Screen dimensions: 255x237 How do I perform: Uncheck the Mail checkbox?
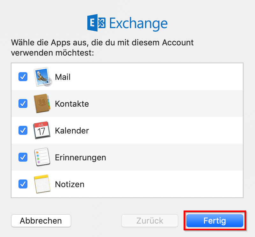tap(23, 77)
